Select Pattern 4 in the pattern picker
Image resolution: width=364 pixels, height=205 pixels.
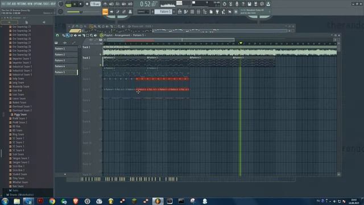point(66,66)
